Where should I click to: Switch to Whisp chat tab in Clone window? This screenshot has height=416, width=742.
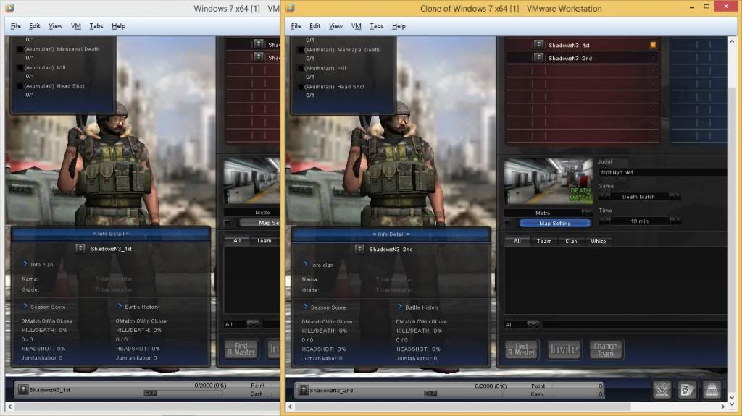[x=598, y=241]
